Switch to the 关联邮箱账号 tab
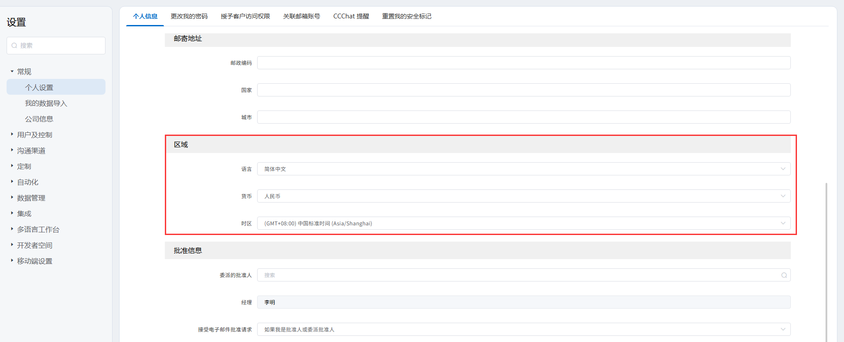Screen dimensions: 844x342 302,16
